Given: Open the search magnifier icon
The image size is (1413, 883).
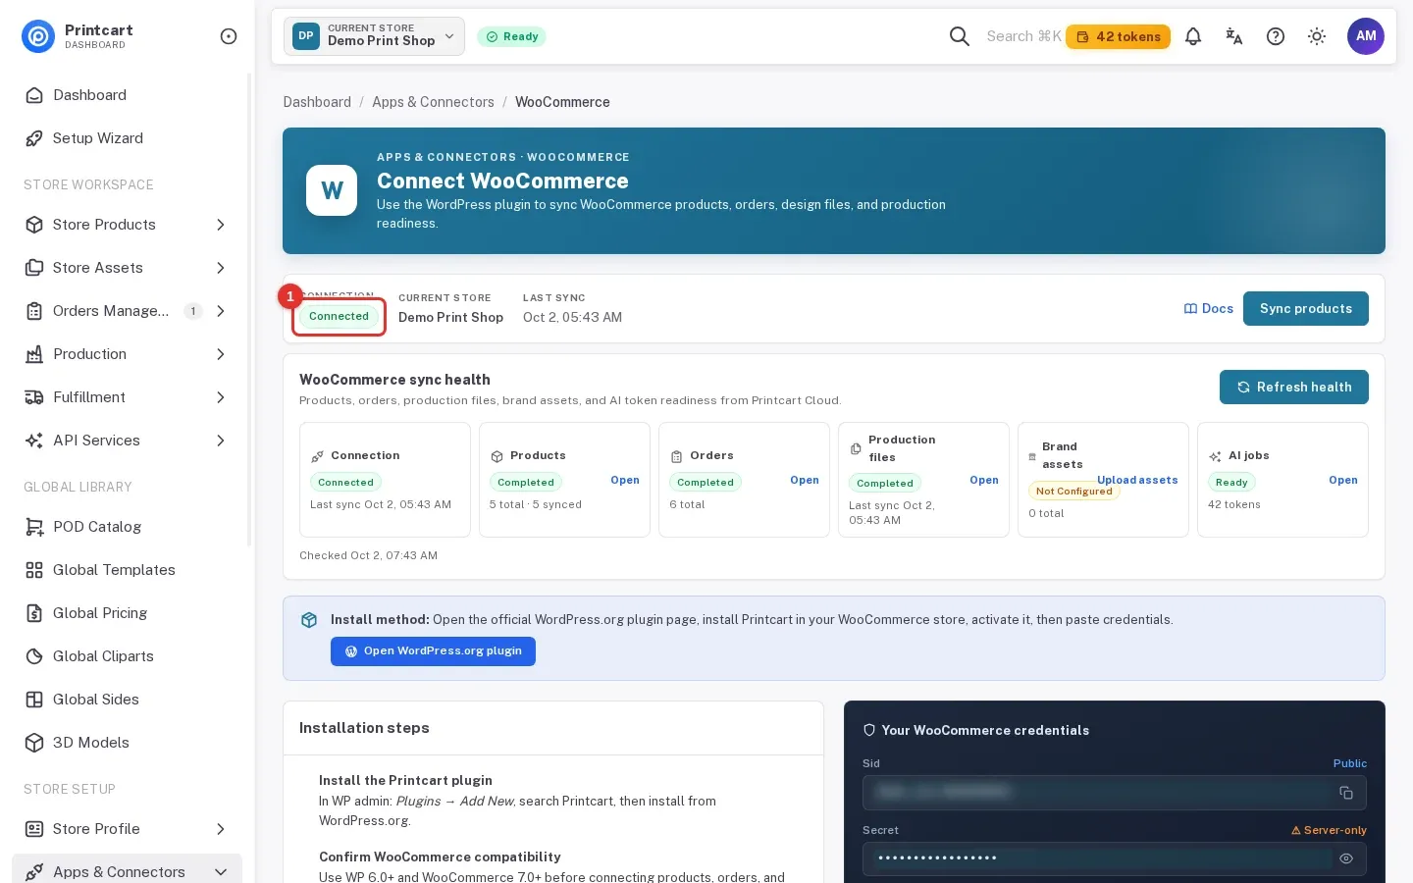Looking at the screenshot, I should (960, 36).
